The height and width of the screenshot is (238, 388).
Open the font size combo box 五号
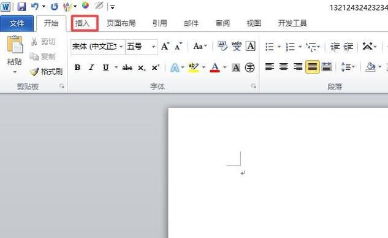point(142,47)
